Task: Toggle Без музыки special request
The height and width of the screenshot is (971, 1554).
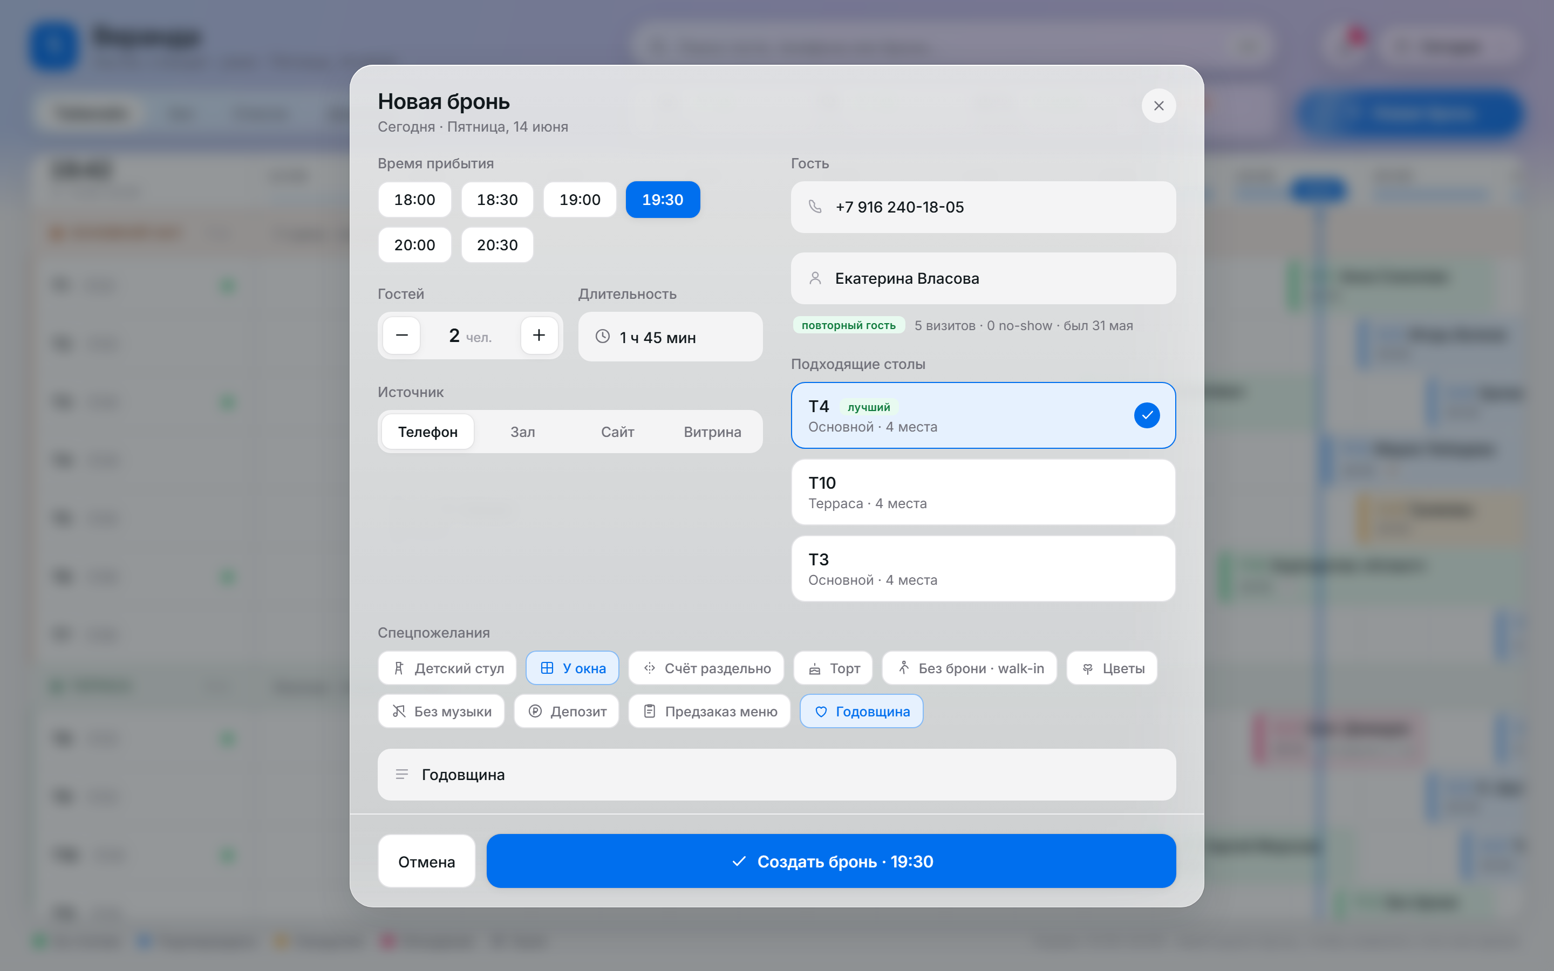Action: tap(441, 711)
